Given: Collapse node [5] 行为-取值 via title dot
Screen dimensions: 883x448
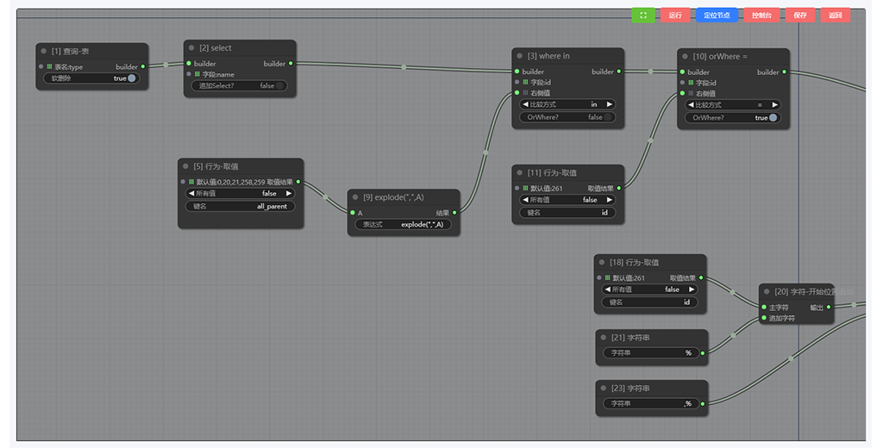Looking at the screenshot, I should (x=185, y=166).
